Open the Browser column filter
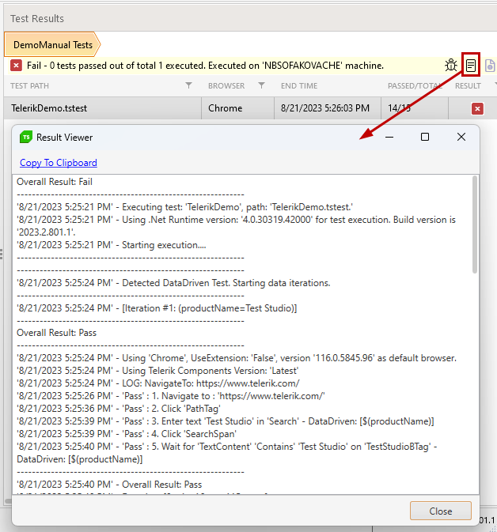This screenshot has height=532, width=497. [x=261, y=85]
